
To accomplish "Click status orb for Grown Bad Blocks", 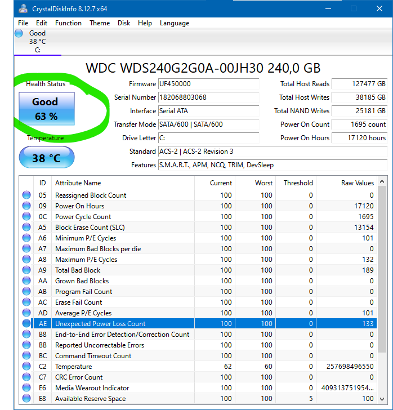I will point(26,280).
